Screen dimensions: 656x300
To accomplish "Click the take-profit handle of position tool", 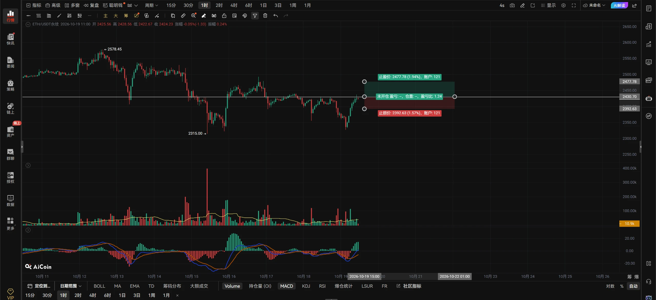I will pos(364,82).
